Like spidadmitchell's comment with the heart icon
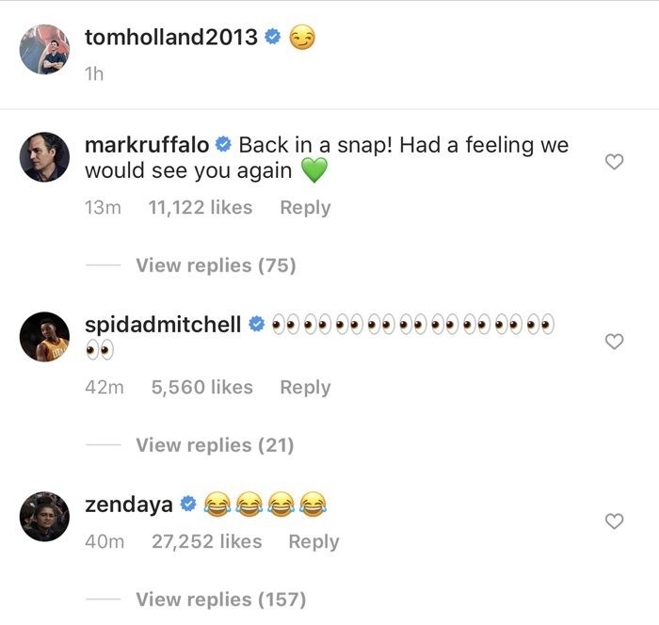Screen dimensions: 659x625 coord(614,342)
